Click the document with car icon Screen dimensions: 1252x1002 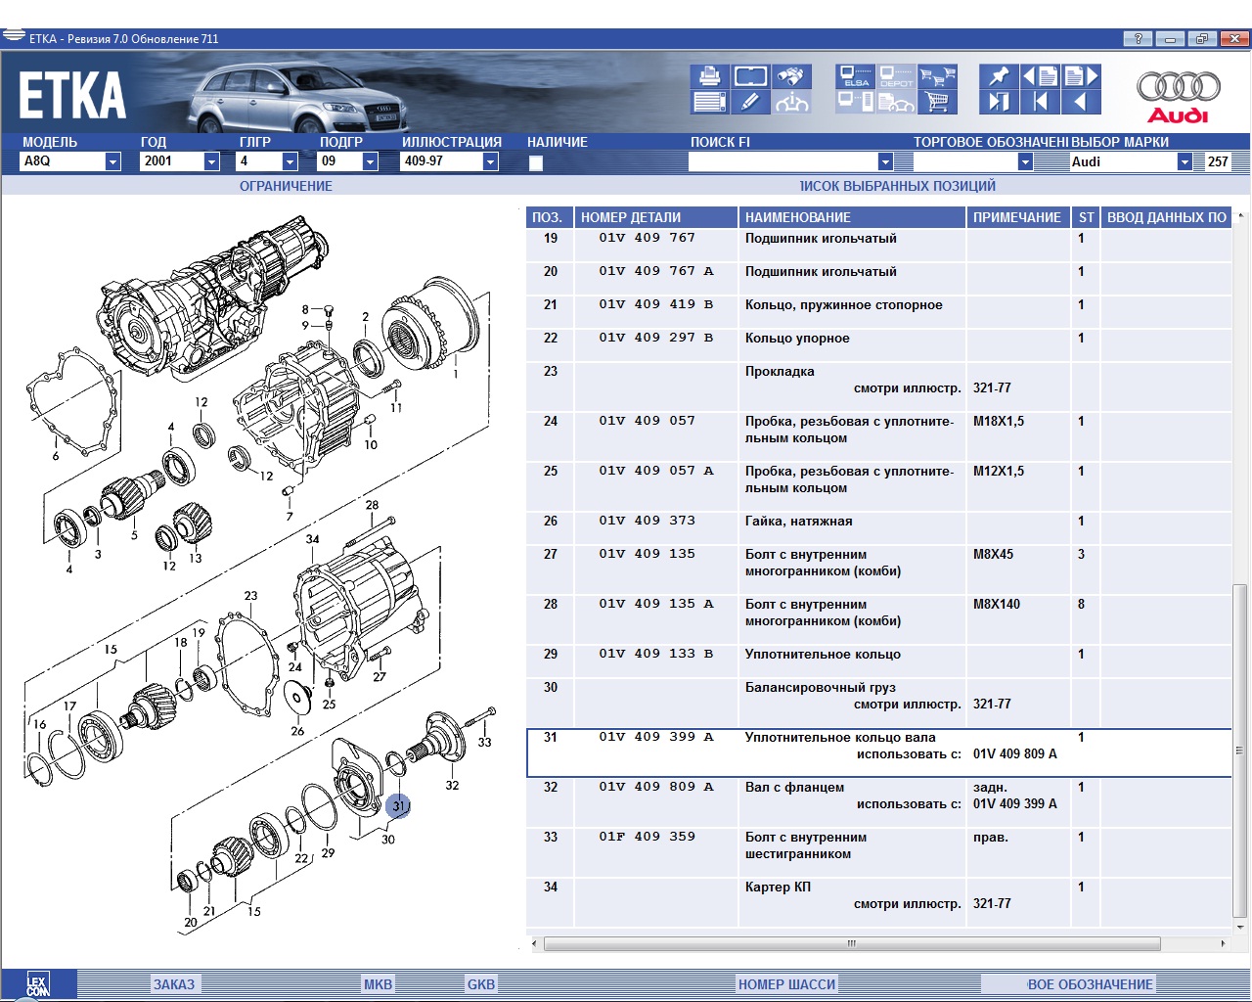896,102
